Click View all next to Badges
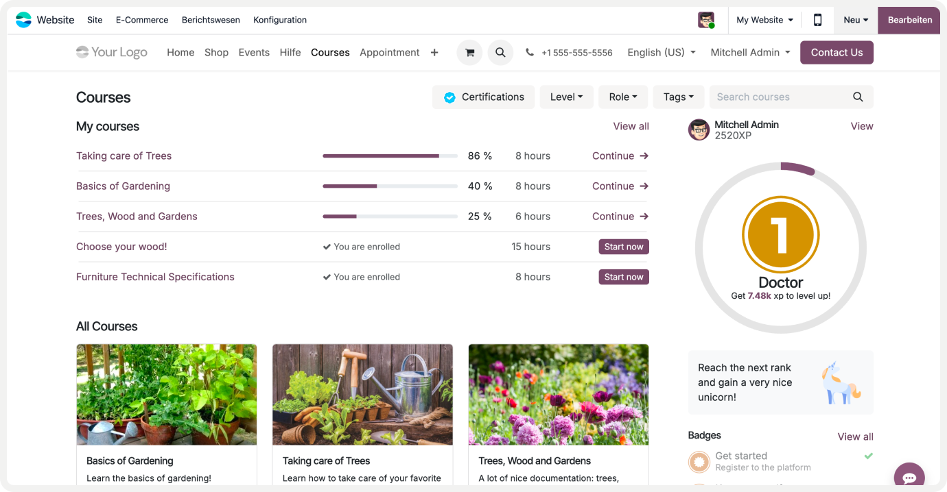Viewport: 947px width, 492px height. [x=855, y=436]
